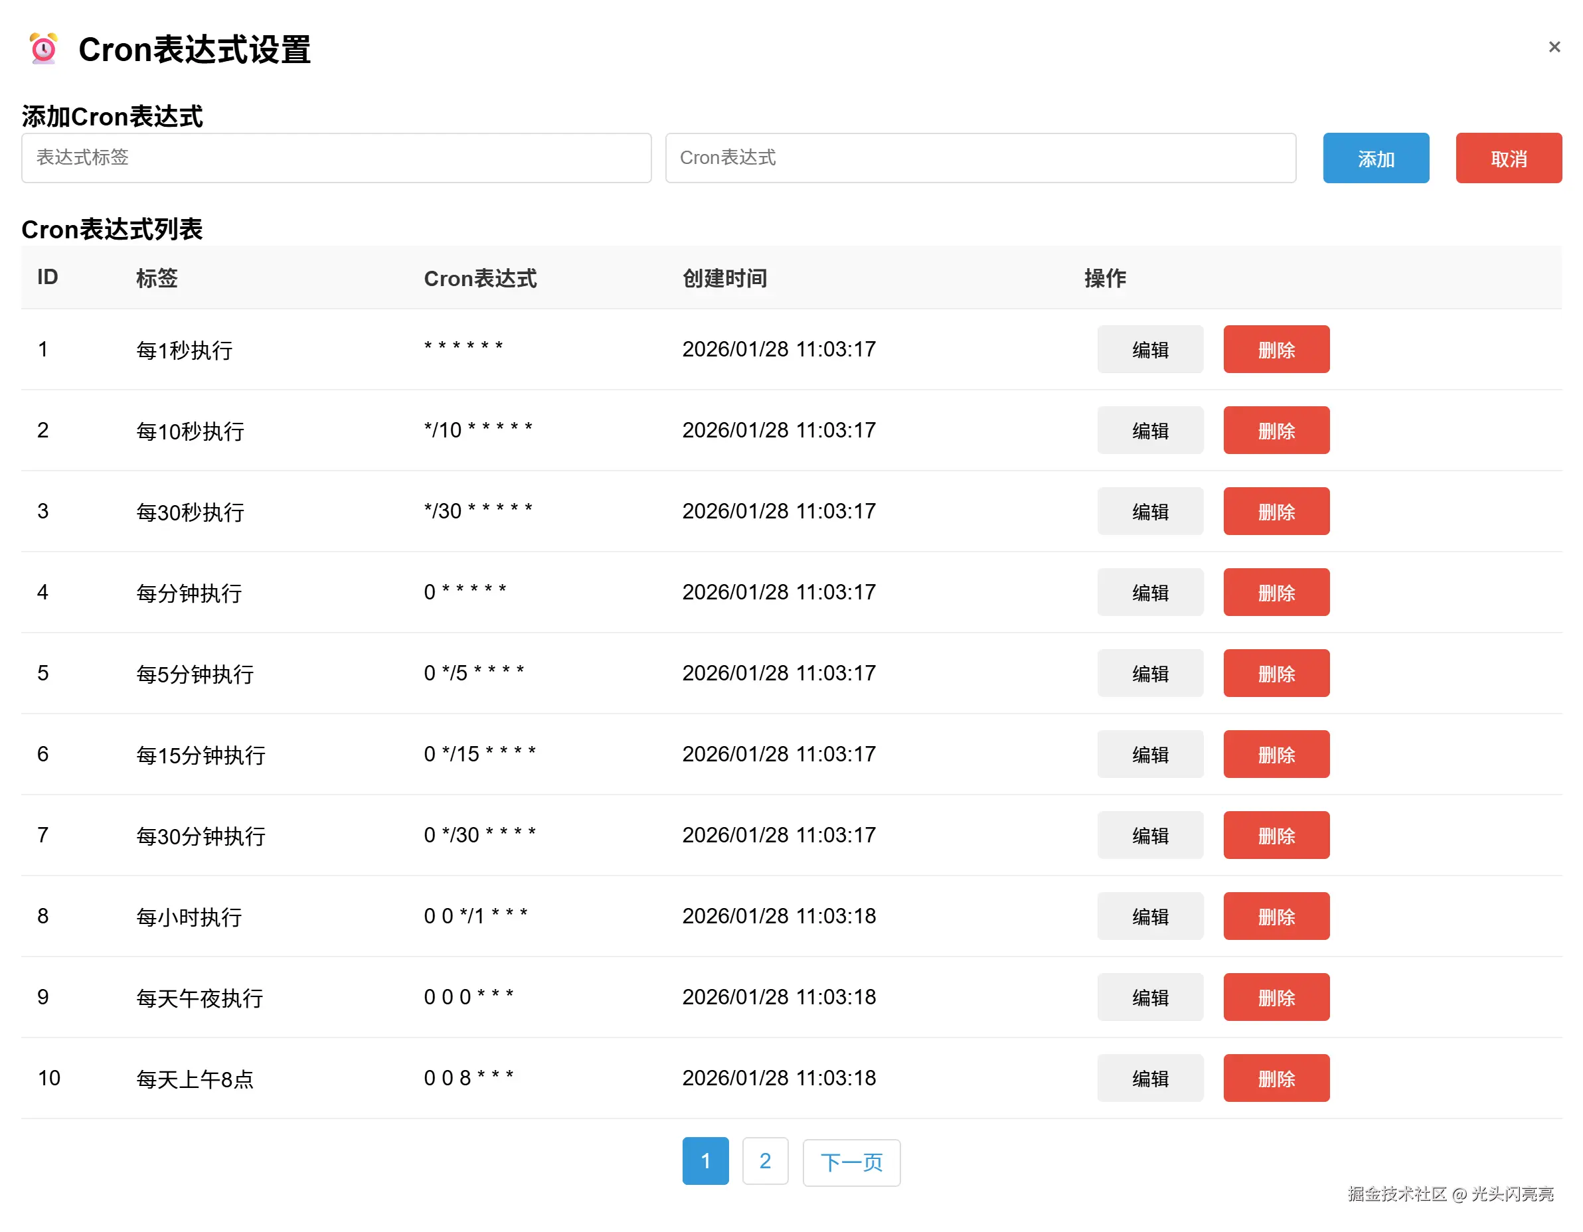Delete the 每30分钟执行 row
Image resolution: width=1583 pixels, height=1232 pixels.
(1276, 836)
